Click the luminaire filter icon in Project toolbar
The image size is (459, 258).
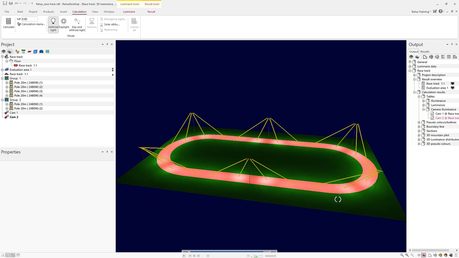coord(17,52)
